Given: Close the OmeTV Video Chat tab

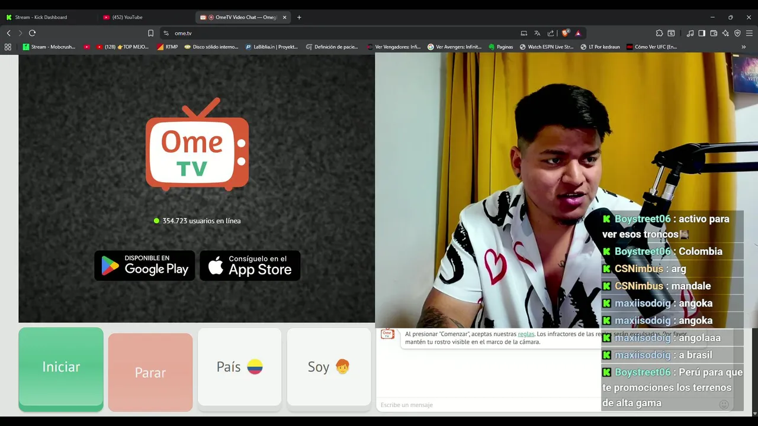Looking at the screenshot, I should (284, 17).
